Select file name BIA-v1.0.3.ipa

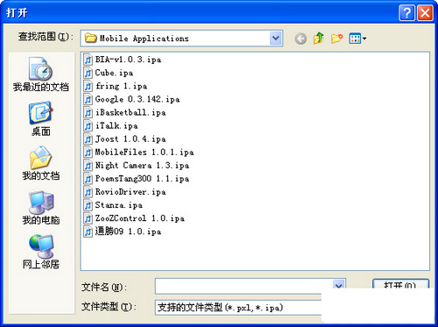(128, 60)
